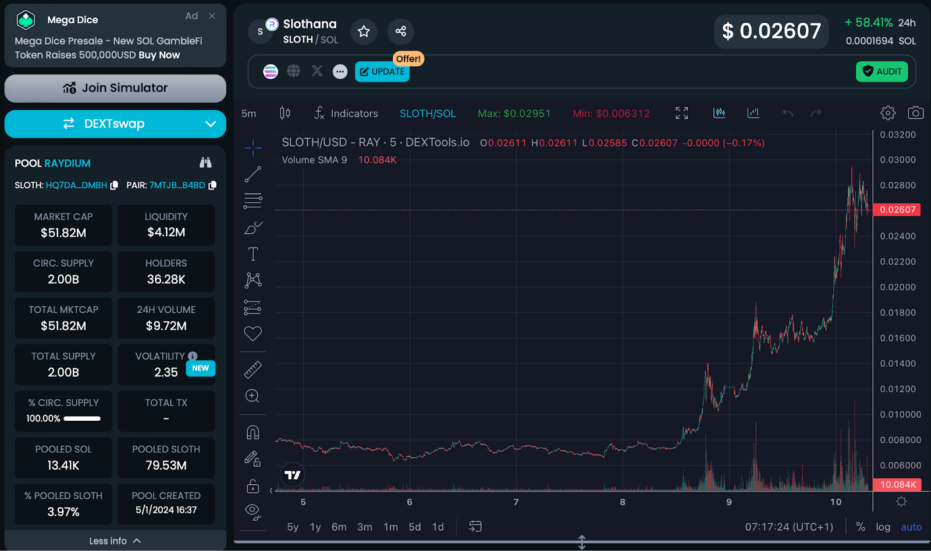This screenshot has height=551, width=931.
Task: Undo the last chart action
Action: 788,113
